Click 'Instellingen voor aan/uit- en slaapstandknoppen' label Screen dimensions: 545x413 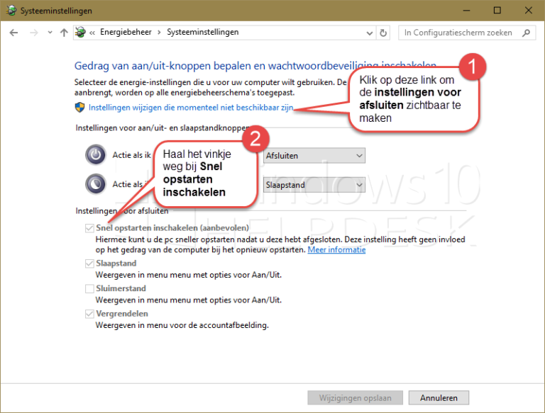pos(163,128)
